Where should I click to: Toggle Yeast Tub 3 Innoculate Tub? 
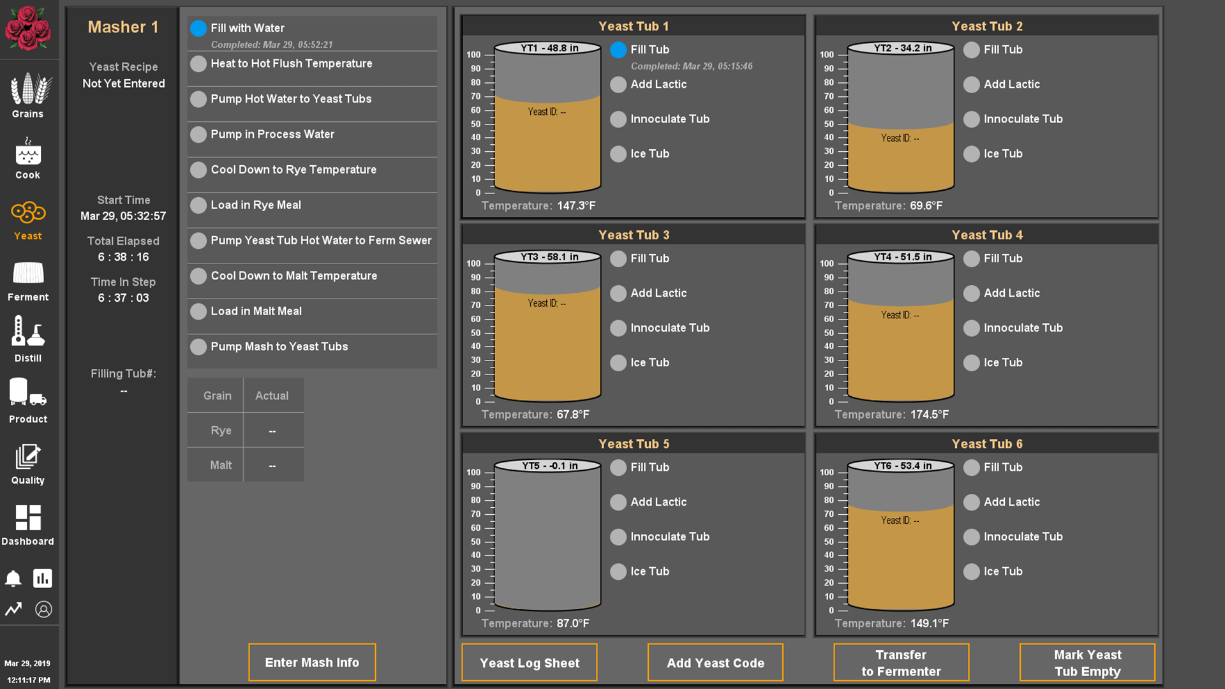[x=618, y=328]
